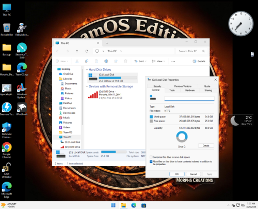Image resolution: width=258 pixels, height=209 pixels.
Task: Click the Delete trash icon in toolbar
Action: [125, 61]
